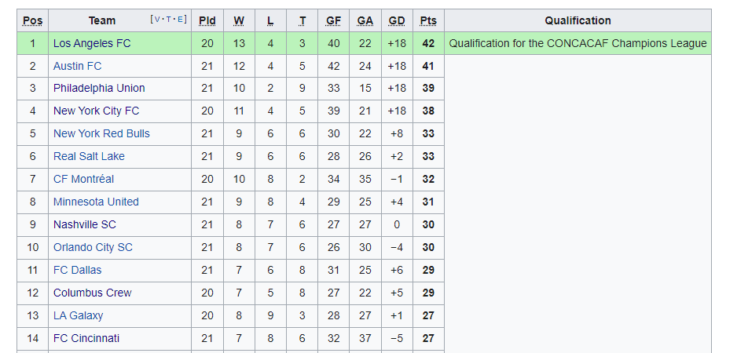This screenshot has height=353, width=748.
Task: Click the E (edit) template link
Action: coord(180,20)
